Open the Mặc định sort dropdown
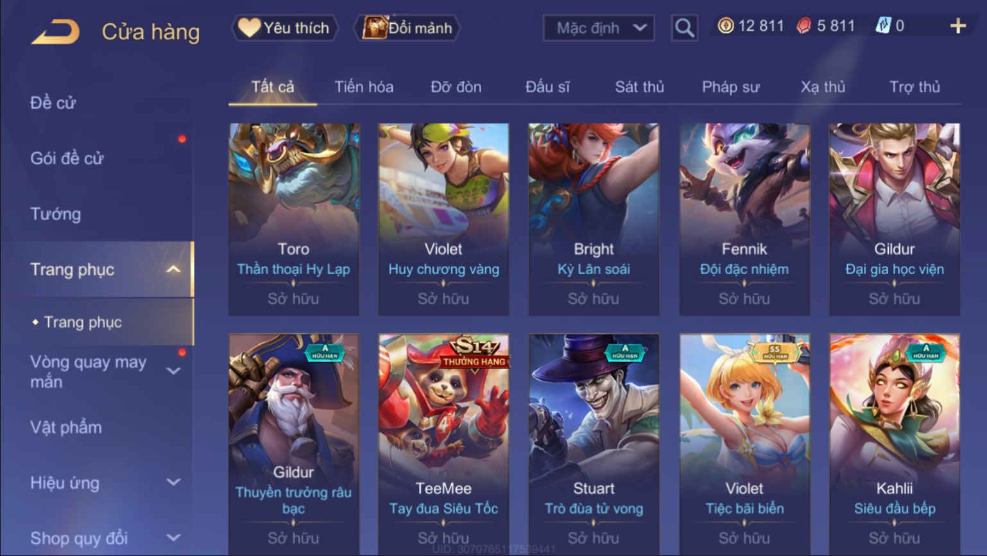 point(599,28)
